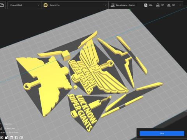The height and width of the screenshot is (140, 187).
Task: Collapse the Object list chevron
Action: (x=1, y=124)
